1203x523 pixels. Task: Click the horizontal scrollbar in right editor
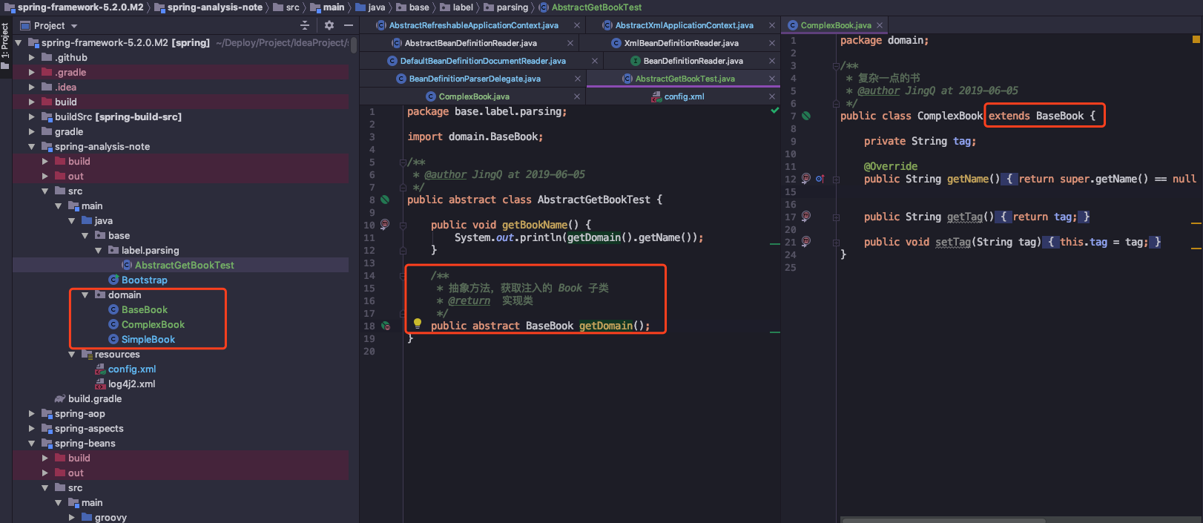click(942, 520)
